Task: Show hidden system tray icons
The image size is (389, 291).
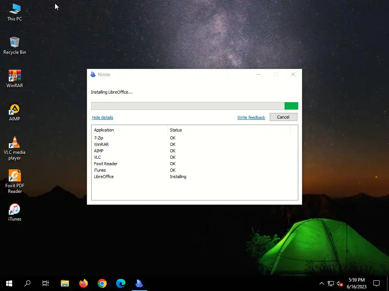Action: 321,283
